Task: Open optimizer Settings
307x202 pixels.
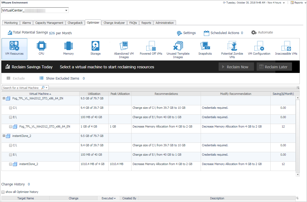Action: click(x=186, y=33)
